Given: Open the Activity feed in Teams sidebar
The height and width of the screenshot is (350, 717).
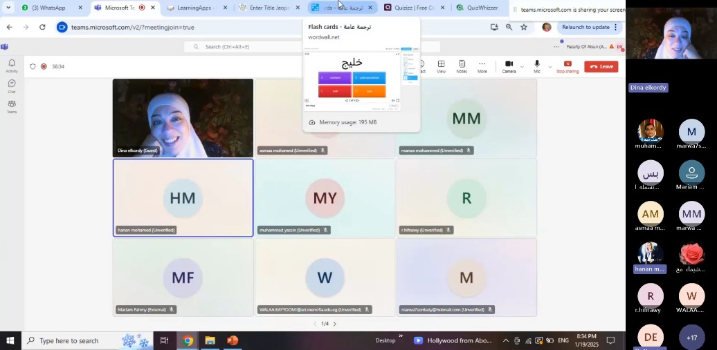Looking at the screenshot, I should 12,66.
